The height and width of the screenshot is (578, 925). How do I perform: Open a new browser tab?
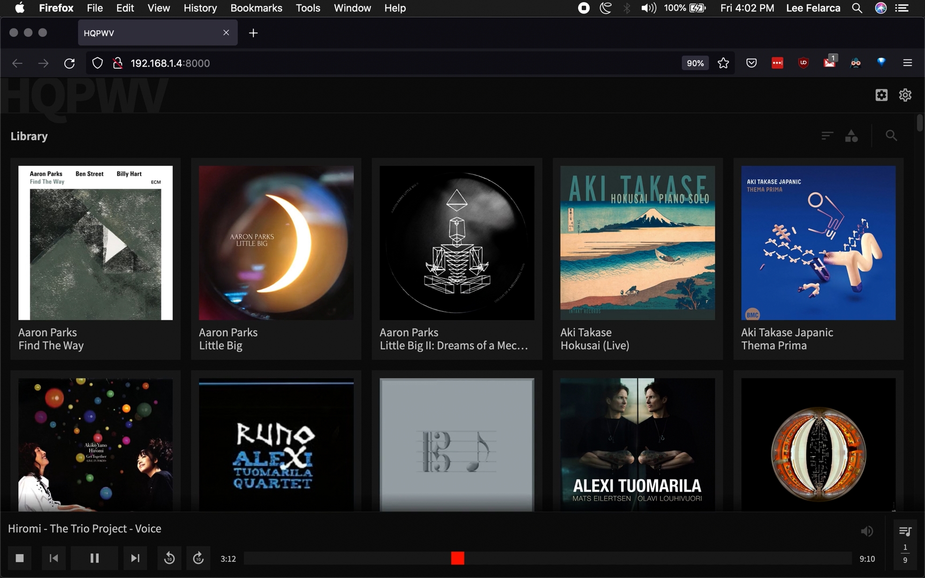(253, 33)
